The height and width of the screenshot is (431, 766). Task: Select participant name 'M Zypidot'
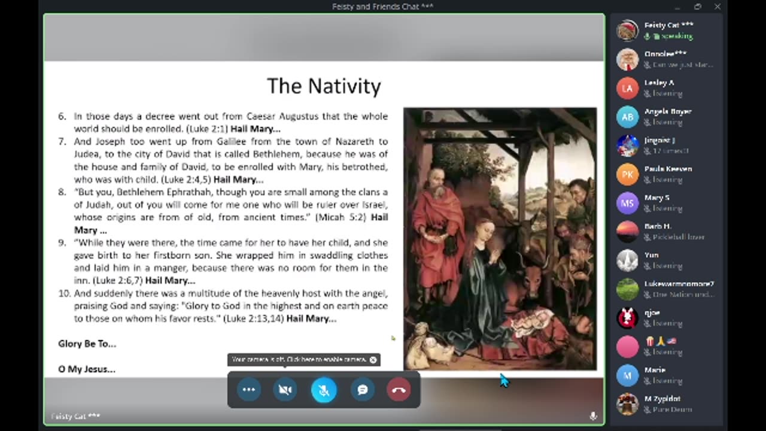click(x=662, y=399)
